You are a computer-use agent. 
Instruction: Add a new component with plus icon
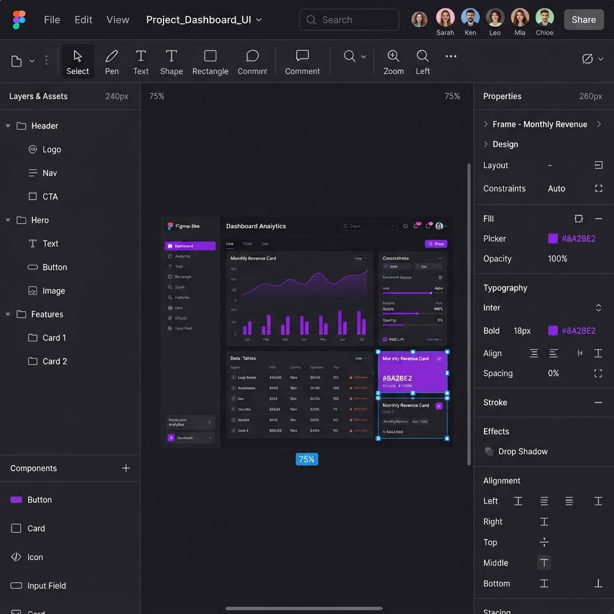pos(126,468)
